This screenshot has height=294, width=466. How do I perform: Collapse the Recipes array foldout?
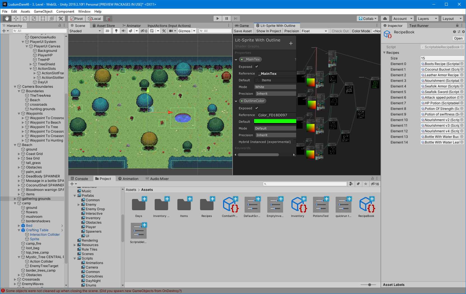pyautogui.click(x=384, y=53)
